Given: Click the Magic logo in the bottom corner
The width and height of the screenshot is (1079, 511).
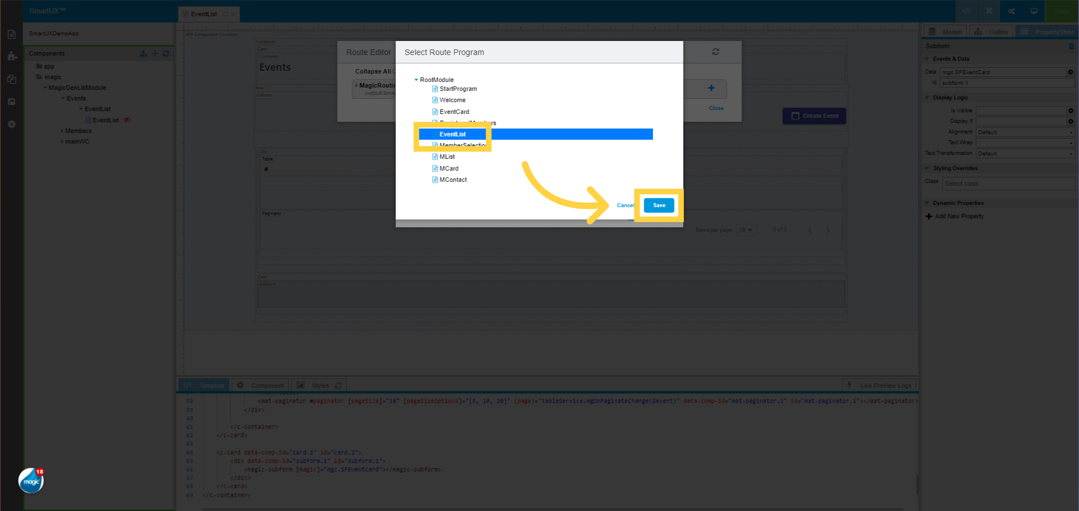Looking at the screenshot, I should (x=30, y=481).
